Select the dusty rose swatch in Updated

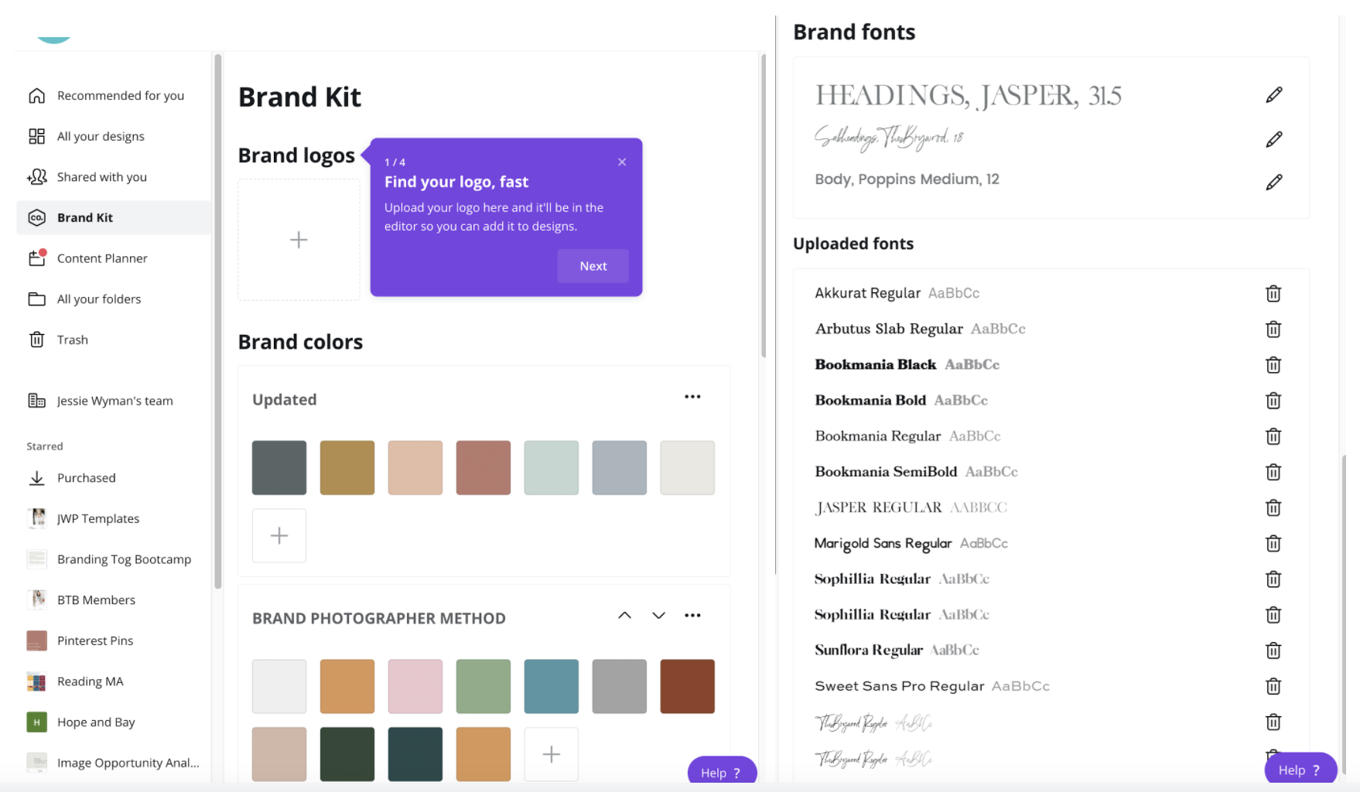484,468
